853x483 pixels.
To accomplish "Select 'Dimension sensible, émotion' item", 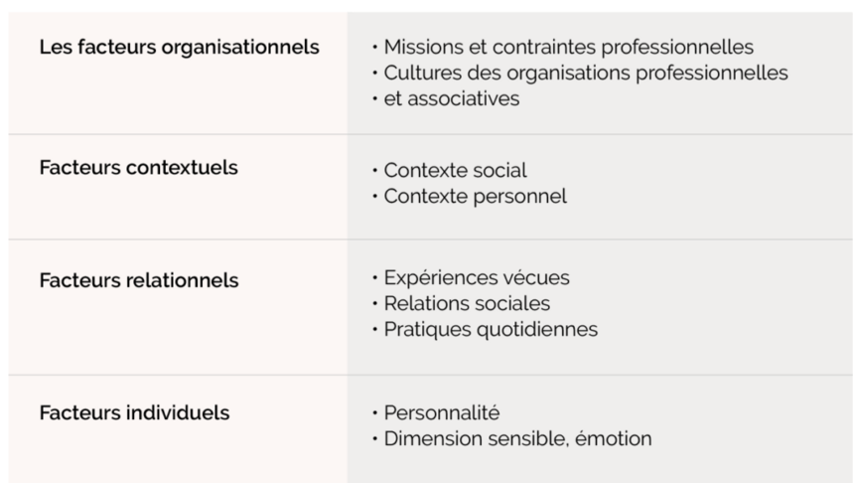I will (x=518, y=439).
